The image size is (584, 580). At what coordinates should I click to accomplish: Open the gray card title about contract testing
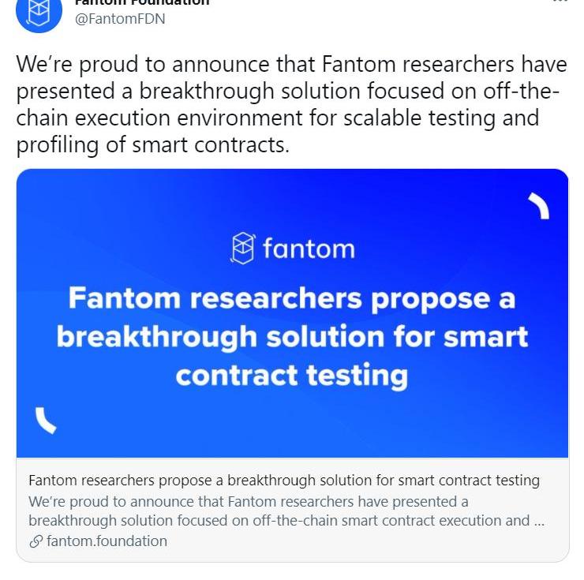click(284, 481)
